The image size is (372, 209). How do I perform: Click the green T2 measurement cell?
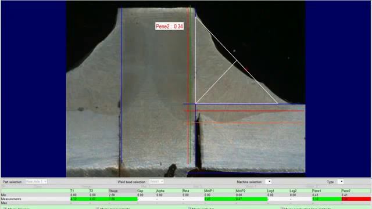[99, 199]
